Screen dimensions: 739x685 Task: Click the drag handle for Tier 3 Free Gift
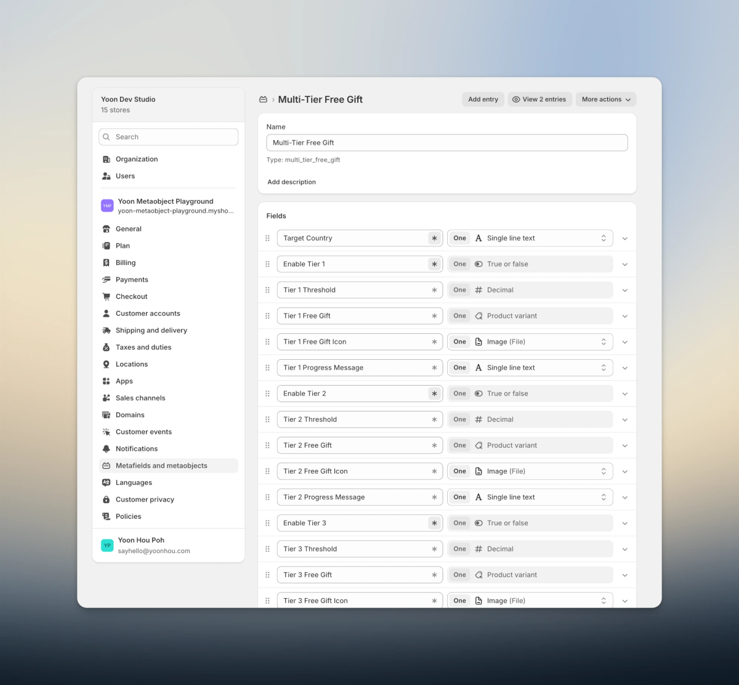coord(267,575)
